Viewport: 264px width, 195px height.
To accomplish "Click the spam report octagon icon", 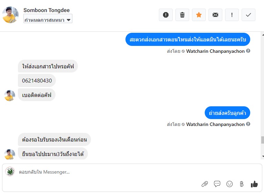I will 166,15.
